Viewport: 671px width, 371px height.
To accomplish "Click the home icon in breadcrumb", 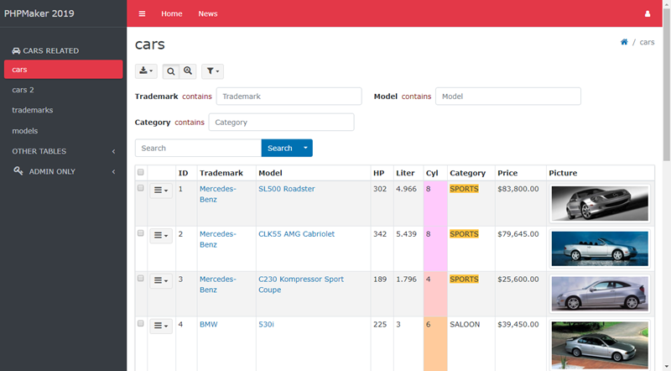I will (624, 42).
